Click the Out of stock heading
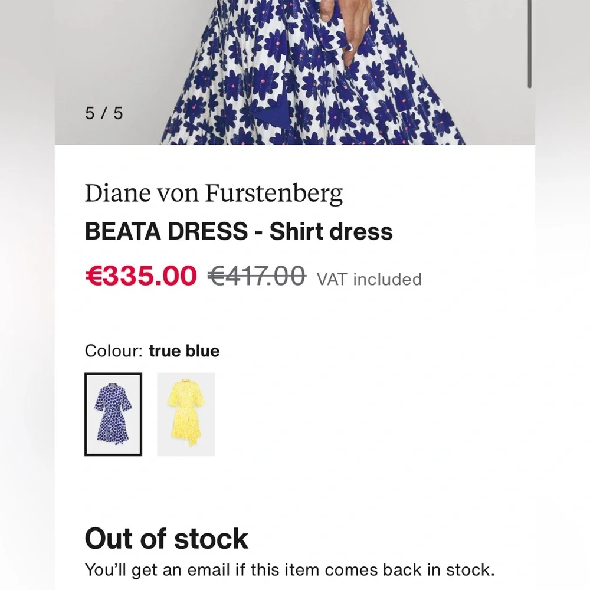Image resolution: width=590 pixels, height=590 pixels. 166,539
